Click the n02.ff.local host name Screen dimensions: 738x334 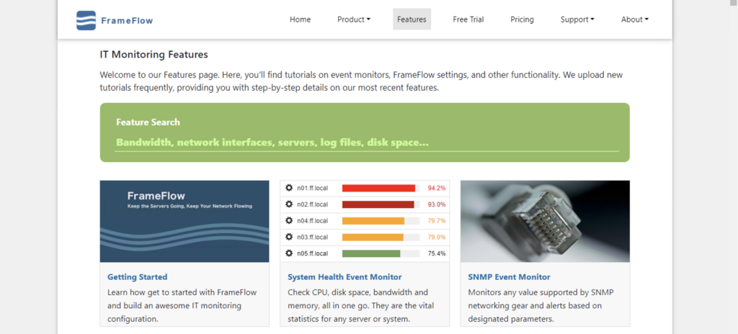click(x=313, y=204)
